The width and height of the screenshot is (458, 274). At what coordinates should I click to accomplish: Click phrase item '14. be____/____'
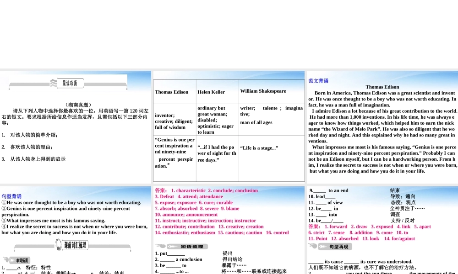click(x=326, y=221)
